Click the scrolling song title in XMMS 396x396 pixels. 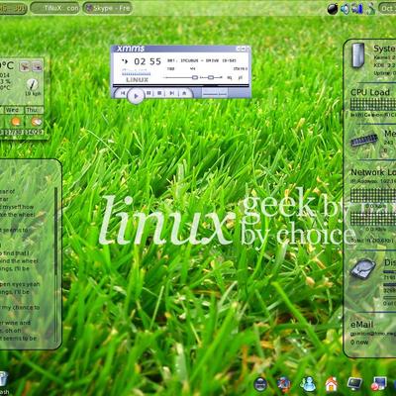pyautogui.click(x=201, y=60)
